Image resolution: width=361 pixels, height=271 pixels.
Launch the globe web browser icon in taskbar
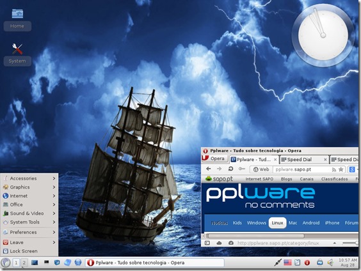[x=78, y=262]
